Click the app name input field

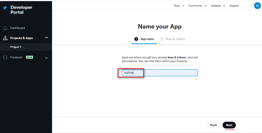160,73
